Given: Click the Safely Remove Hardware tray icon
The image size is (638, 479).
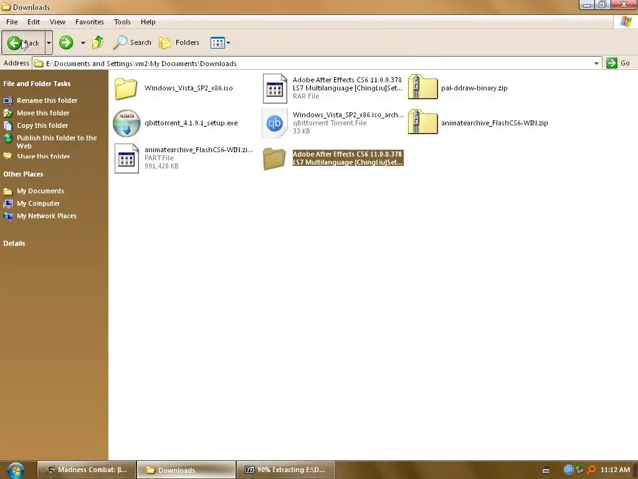Looking at the screenshot, I should pyautogui.click(x=580, y=470).
